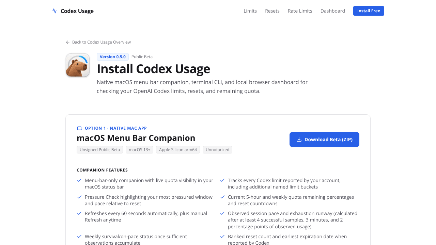Click the Codex Usage pulse logo icon

[54, 11]
